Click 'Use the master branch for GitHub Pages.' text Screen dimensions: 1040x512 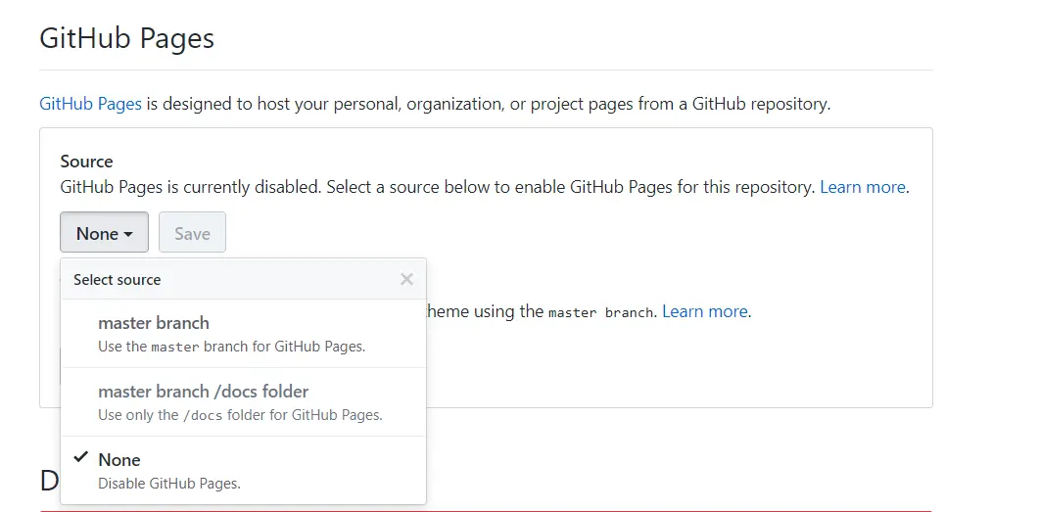click(231, 347)
